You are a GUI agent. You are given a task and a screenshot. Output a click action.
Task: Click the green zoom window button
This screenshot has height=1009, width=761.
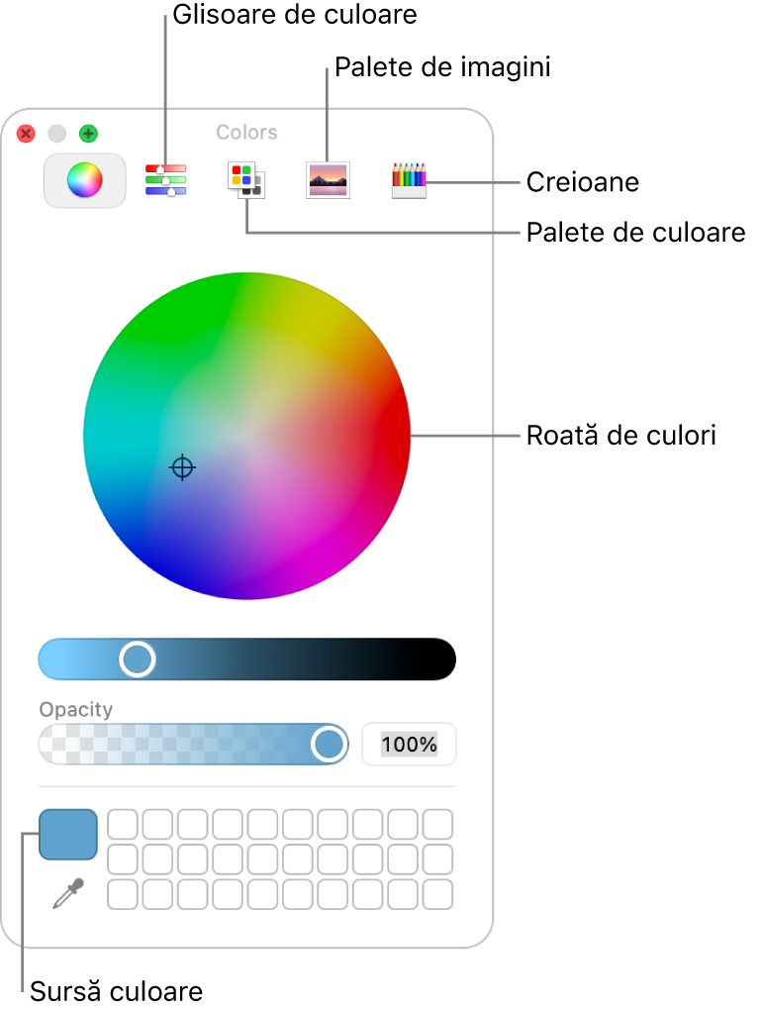click(88, 134)
